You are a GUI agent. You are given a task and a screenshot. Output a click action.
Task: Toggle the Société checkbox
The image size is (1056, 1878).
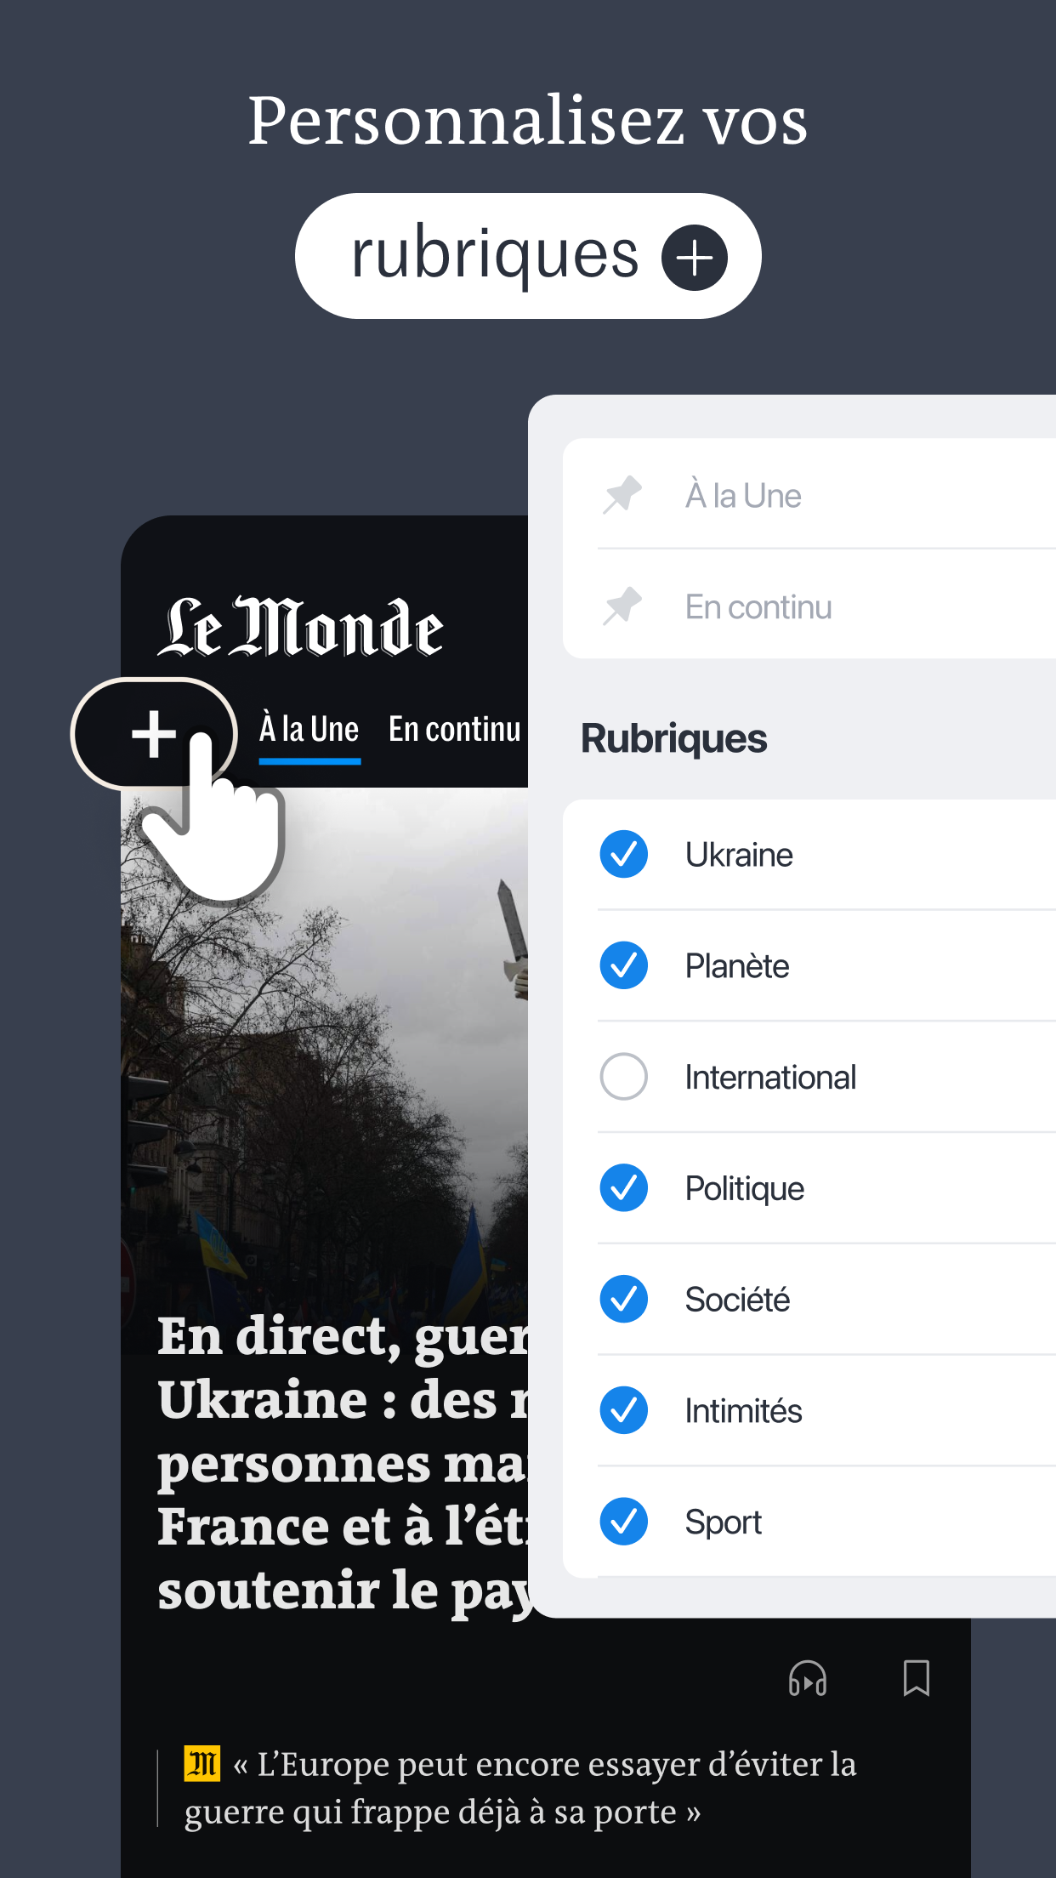[624, 1299]
